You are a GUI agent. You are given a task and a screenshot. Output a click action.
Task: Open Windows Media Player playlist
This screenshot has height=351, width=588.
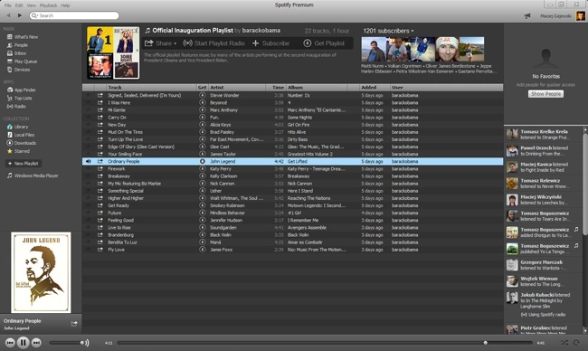(33, 175)
